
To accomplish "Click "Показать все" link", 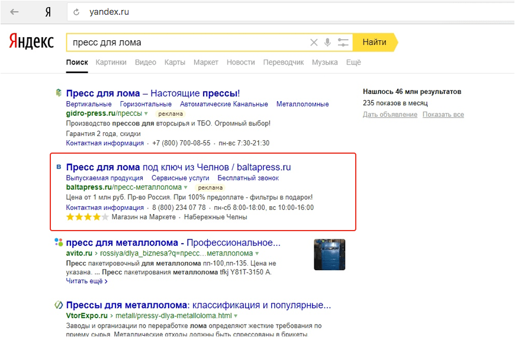I will pyautogui.click(x=443, y=115).
